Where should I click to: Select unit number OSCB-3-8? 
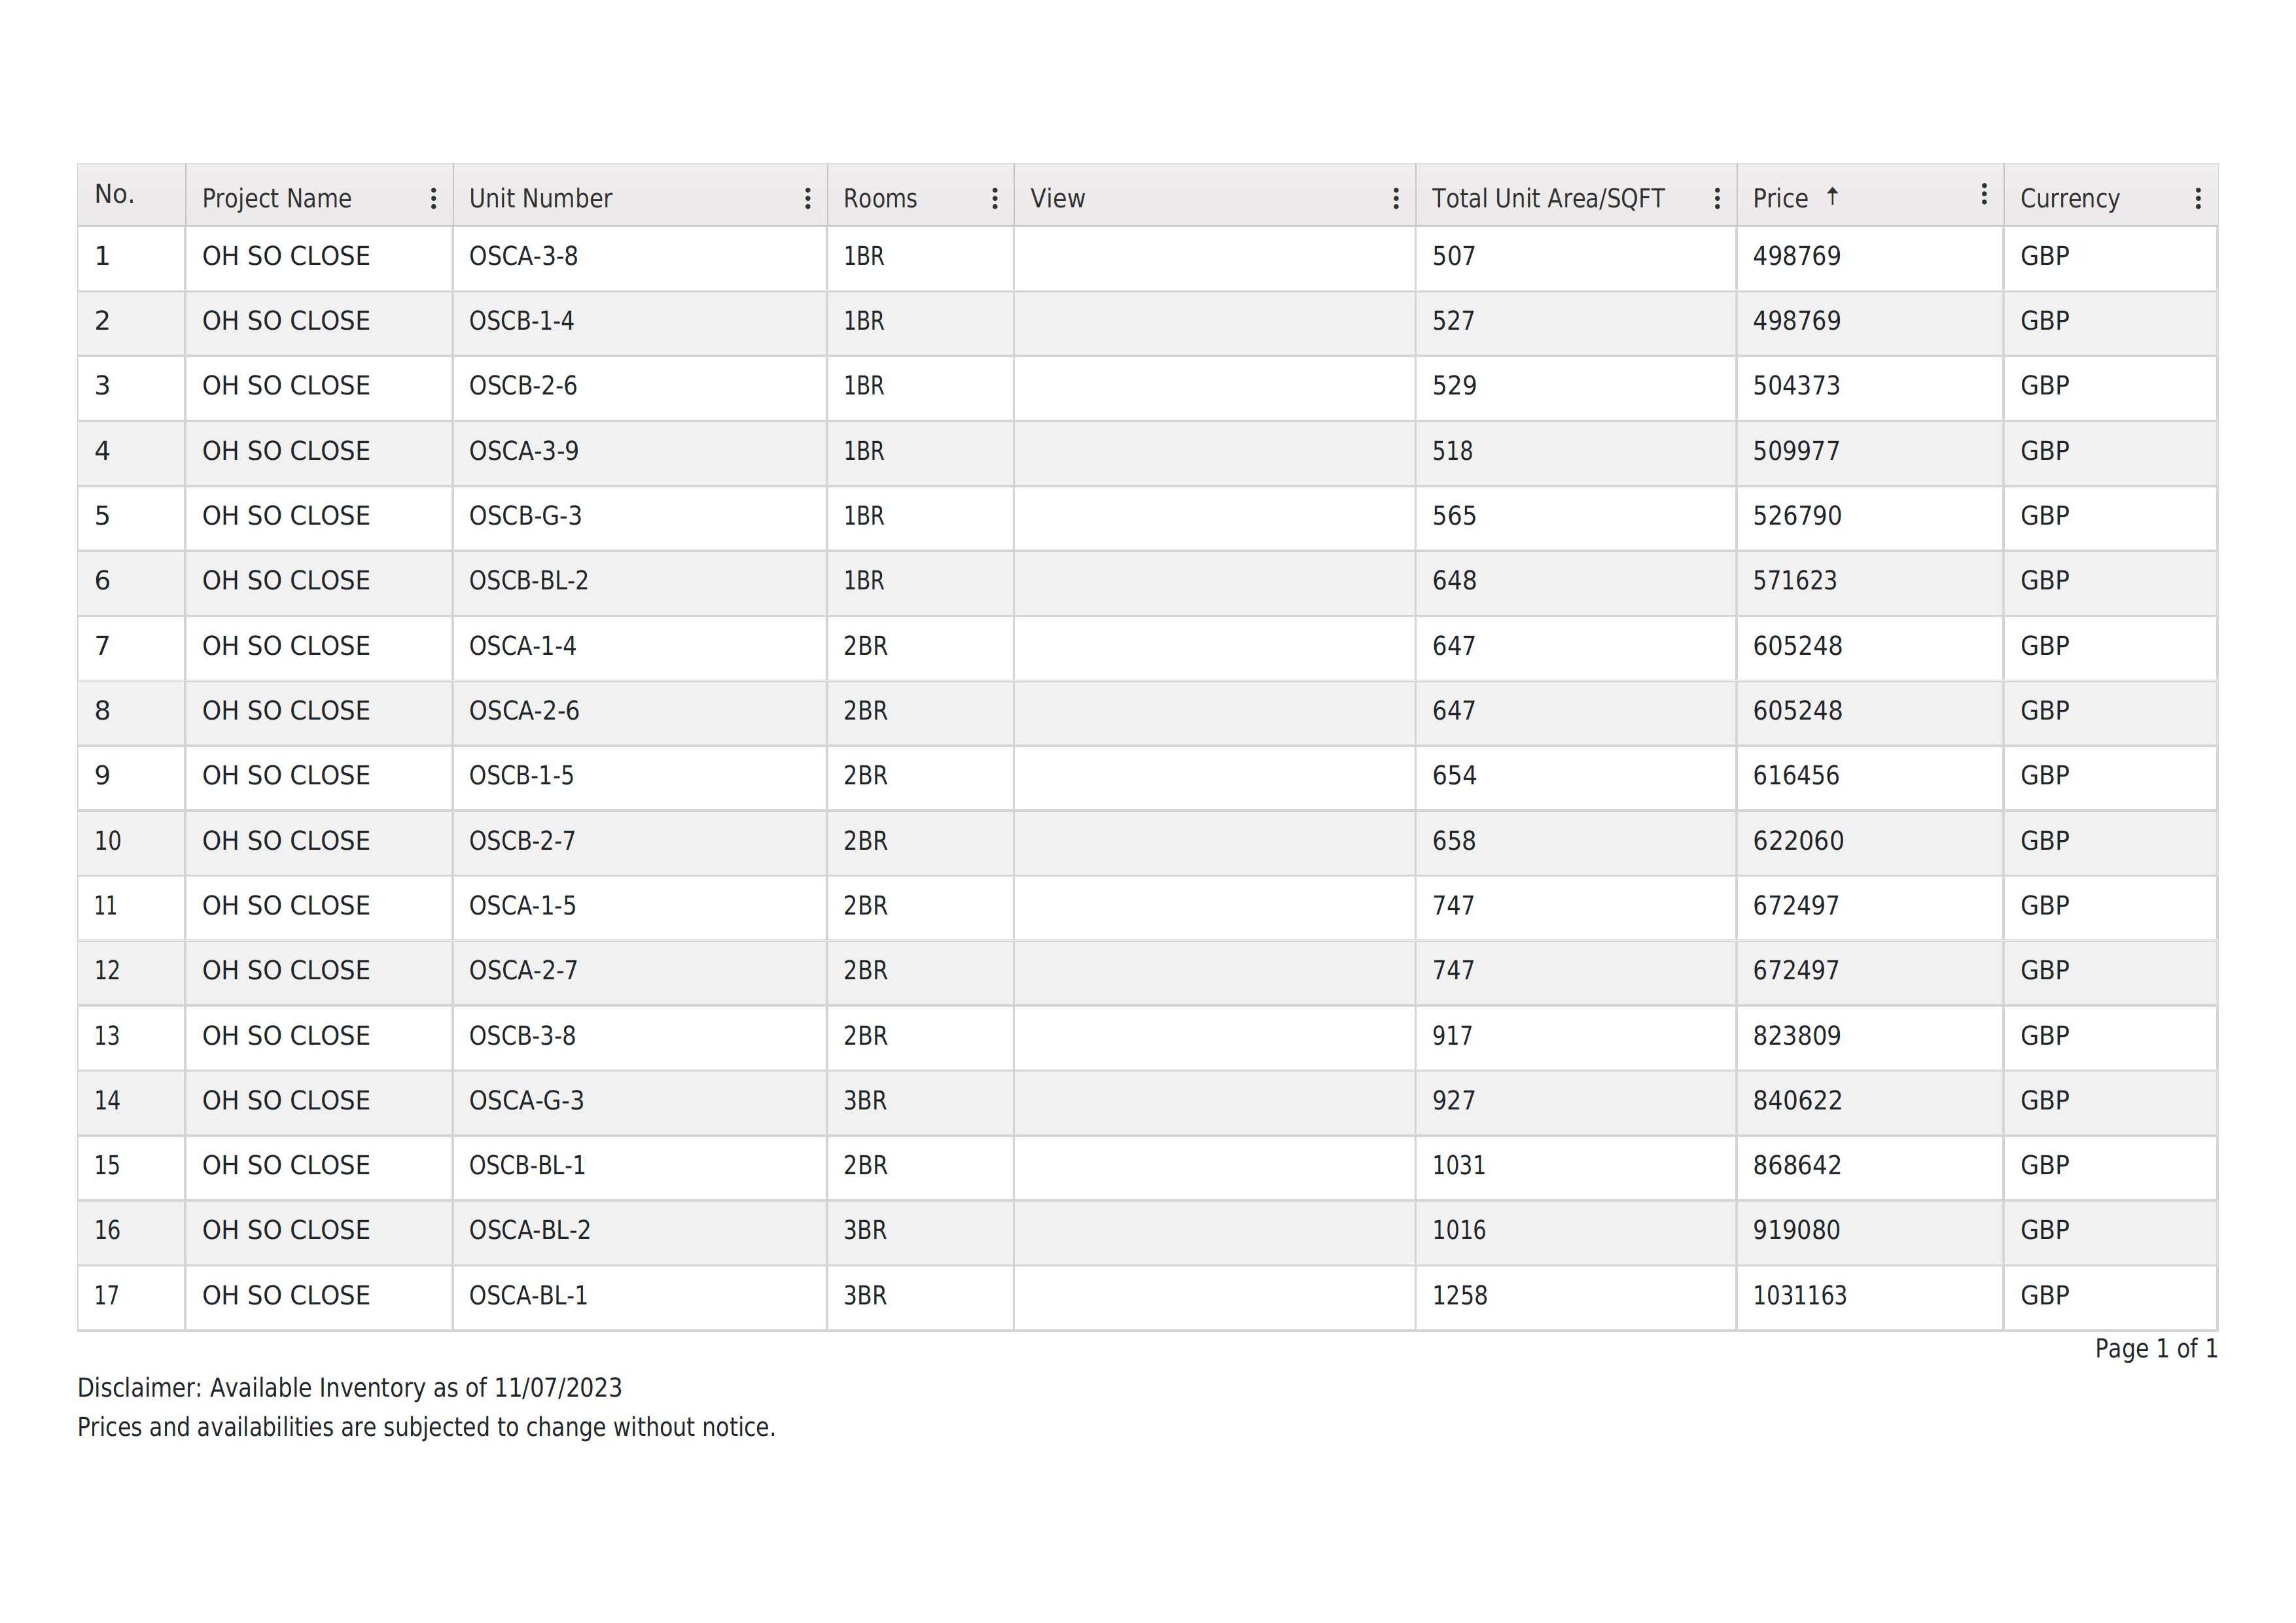point(522,1036)
